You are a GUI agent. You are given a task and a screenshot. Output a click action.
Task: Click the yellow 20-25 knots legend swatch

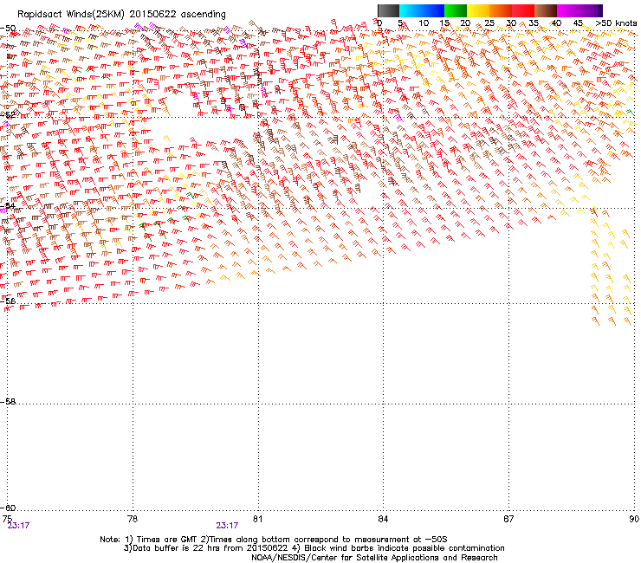(x=478, y=10)
